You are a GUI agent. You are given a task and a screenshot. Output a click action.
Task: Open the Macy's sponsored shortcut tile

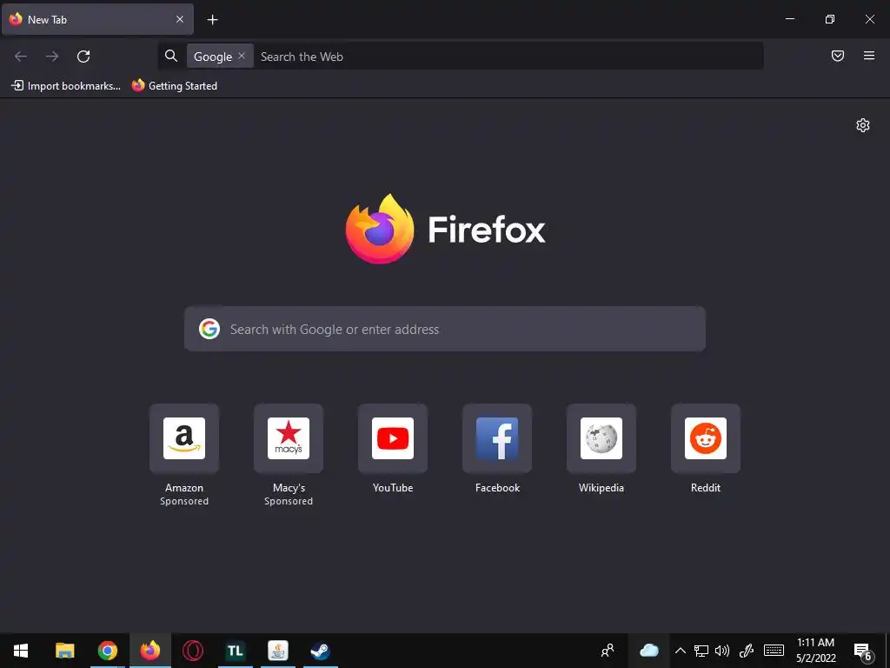click(289, 438)
